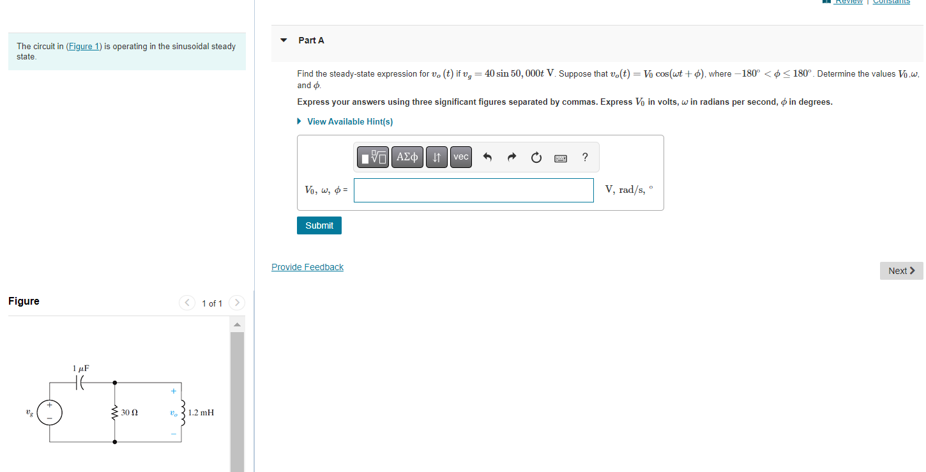Click the "Figure" panel heading
926x472 pixels.
[24, 301]
